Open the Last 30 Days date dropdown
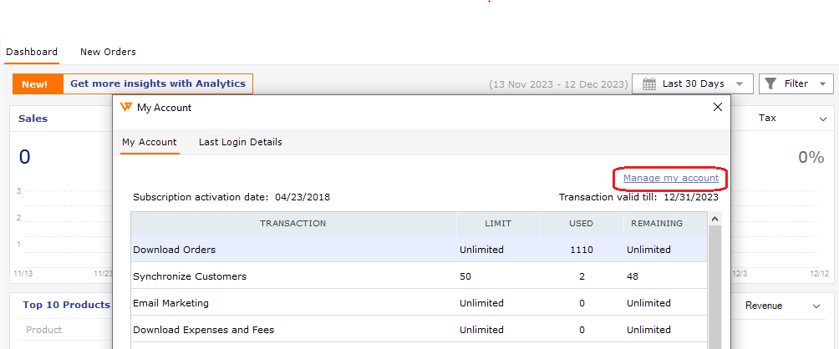The image size is (839, 349). click(x=693, y=83)
